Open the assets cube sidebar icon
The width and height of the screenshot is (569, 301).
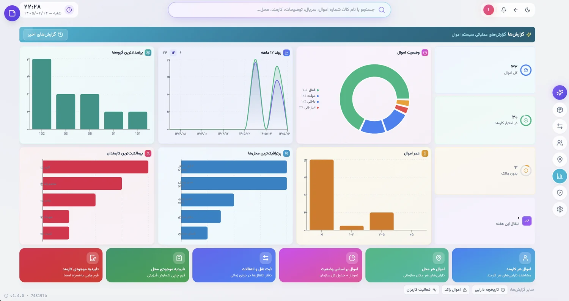(x=560, y=110)
